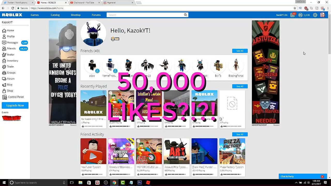Open the Develop menu
The width and height of the screenshot is (331, 186).
point(76,15)
